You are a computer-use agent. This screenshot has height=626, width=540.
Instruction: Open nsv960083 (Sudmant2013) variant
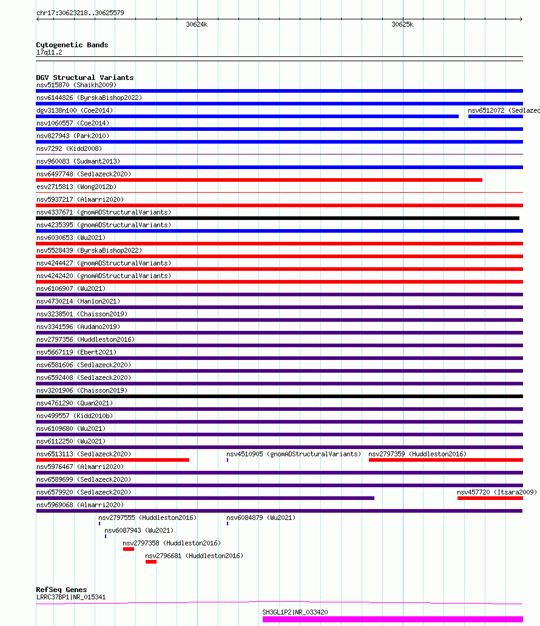point(78,162)
